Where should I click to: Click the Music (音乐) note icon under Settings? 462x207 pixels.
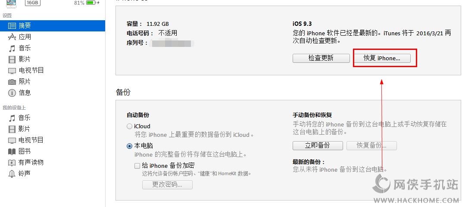(12, 48)
